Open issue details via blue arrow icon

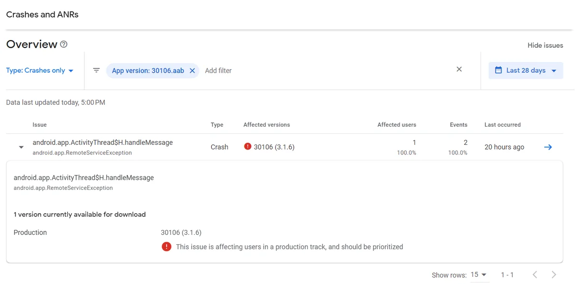tap(548, 147)
